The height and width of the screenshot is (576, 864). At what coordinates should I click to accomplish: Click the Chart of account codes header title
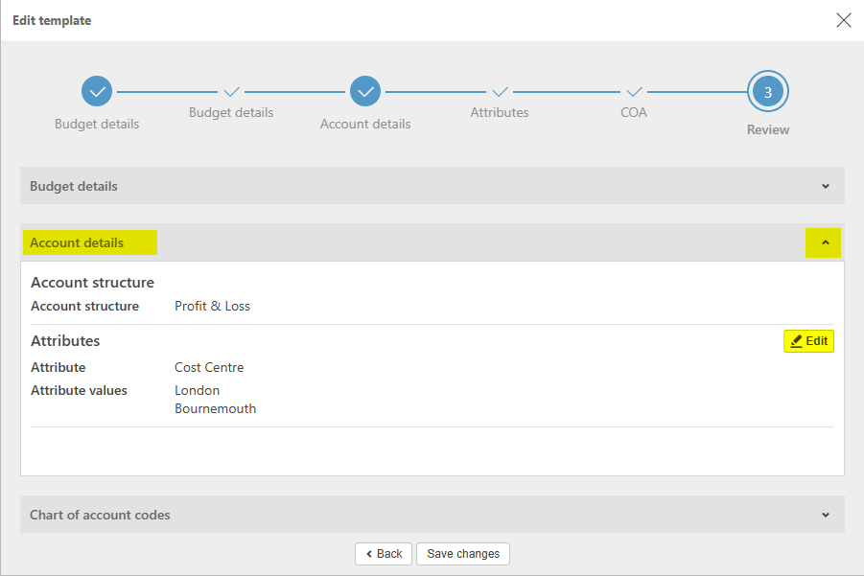click(x=100, y=515)
